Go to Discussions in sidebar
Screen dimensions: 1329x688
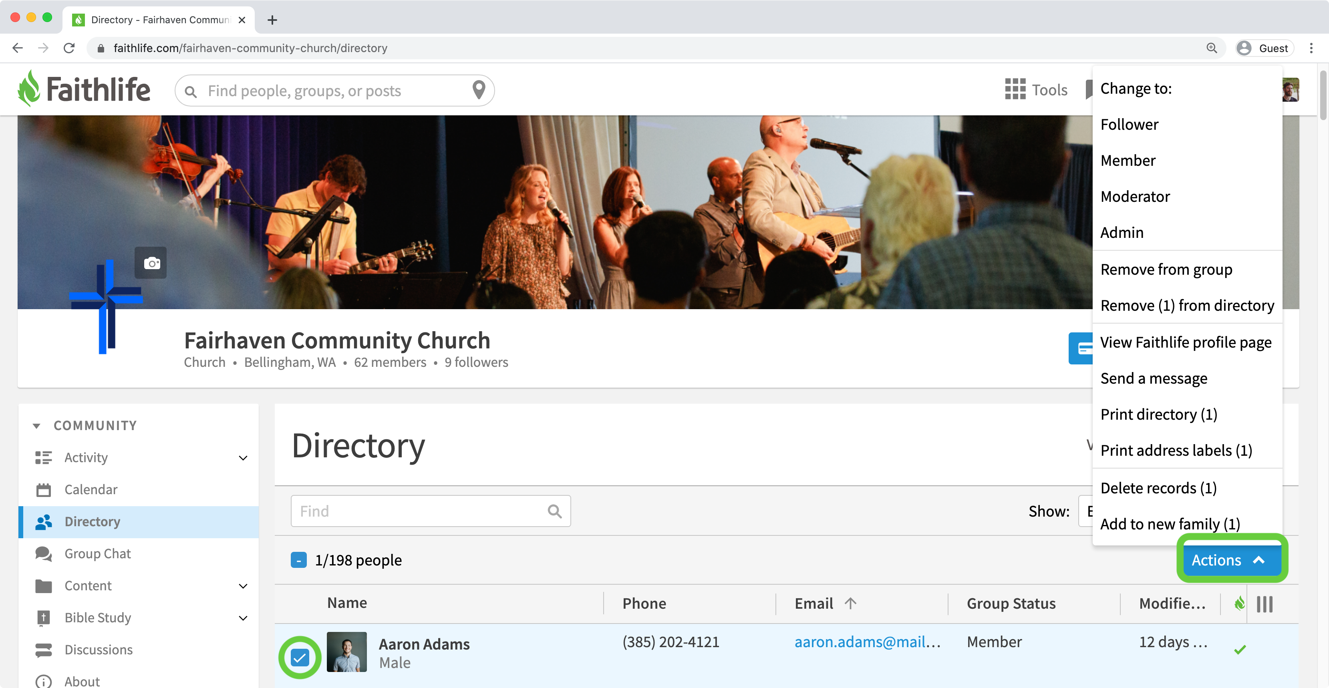99,650
